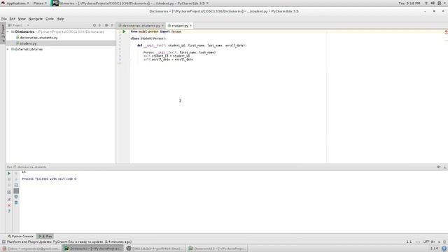
Task: Close the student.py editor tab
Action: [190, 26]
